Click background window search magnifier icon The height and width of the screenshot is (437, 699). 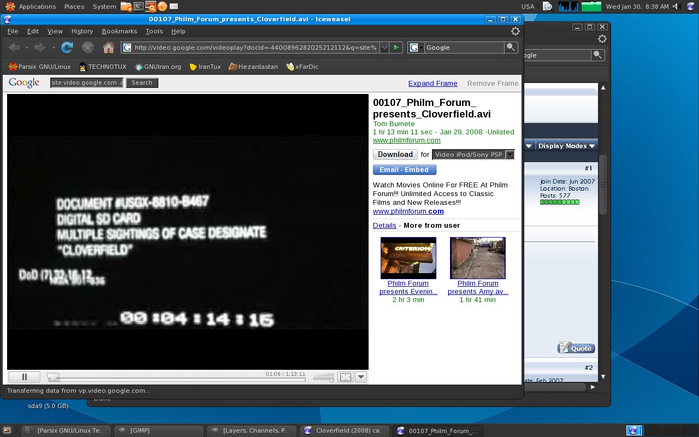(597, 55)
